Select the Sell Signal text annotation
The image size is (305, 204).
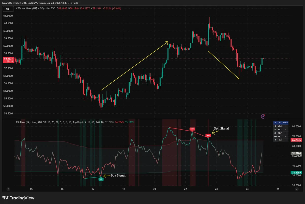(221, 129)
